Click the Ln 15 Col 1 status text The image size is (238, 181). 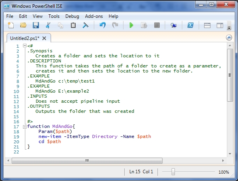pos(141,172)
